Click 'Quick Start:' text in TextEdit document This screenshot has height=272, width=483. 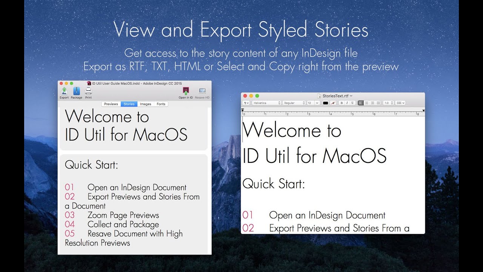click(274, 184)
